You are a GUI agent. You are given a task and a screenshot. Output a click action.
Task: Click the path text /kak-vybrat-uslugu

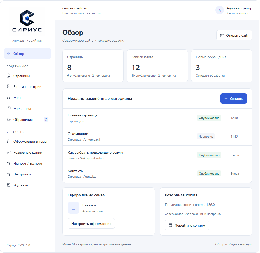coord(92,158)
